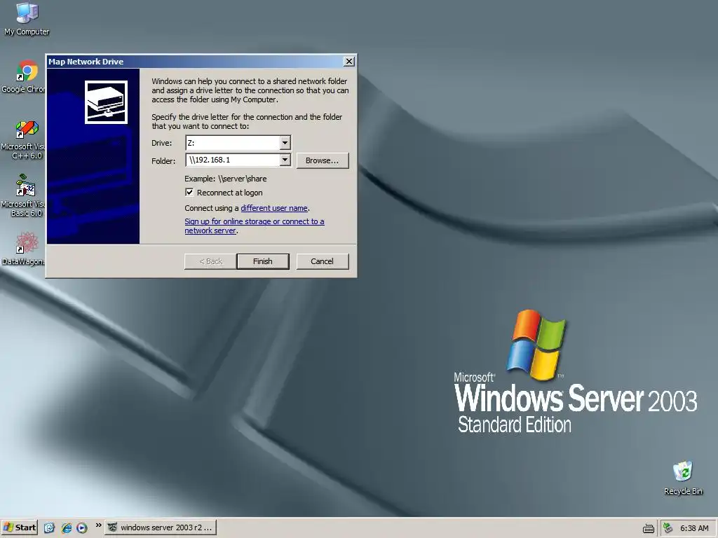
Task: Launch Internet Explorer from quick launch
Action: click(x=67, y=527)
